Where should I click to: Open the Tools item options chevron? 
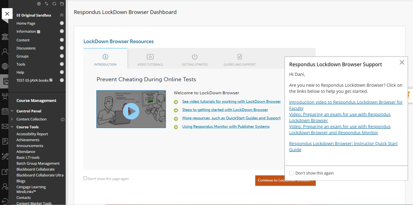62,64
